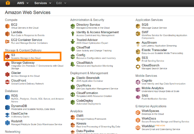The image size is (194, 134).
Task: Open the DynamoDB link
Action: (x=19, y=106)
